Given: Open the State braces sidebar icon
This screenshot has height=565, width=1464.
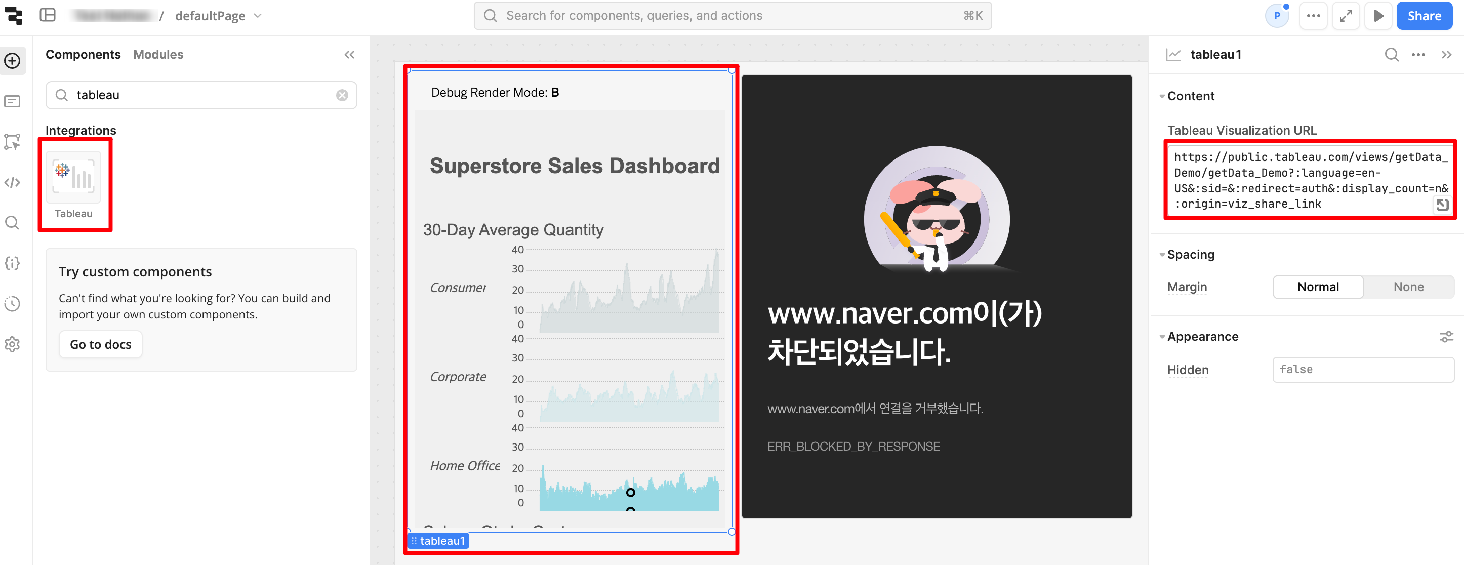Looking at the screenshot, I should tap(13, 263).
